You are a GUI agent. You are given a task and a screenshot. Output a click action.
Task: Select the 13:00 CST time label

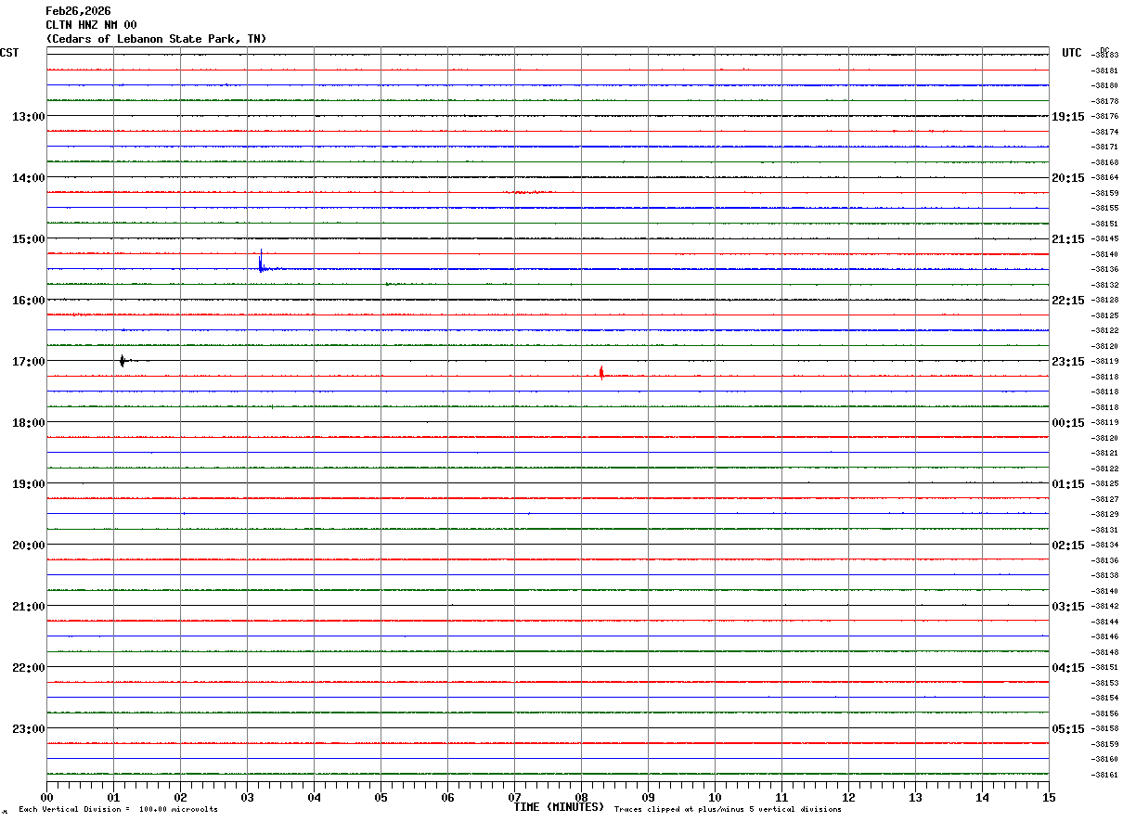coord(28,117)
